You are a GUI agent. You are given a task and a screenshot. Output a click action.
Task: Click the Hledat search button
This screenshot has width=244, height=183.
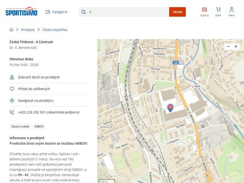point(177,12)
